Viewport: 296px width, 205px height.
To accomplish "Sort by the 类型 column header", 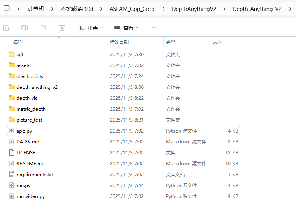I will (171, 42).
